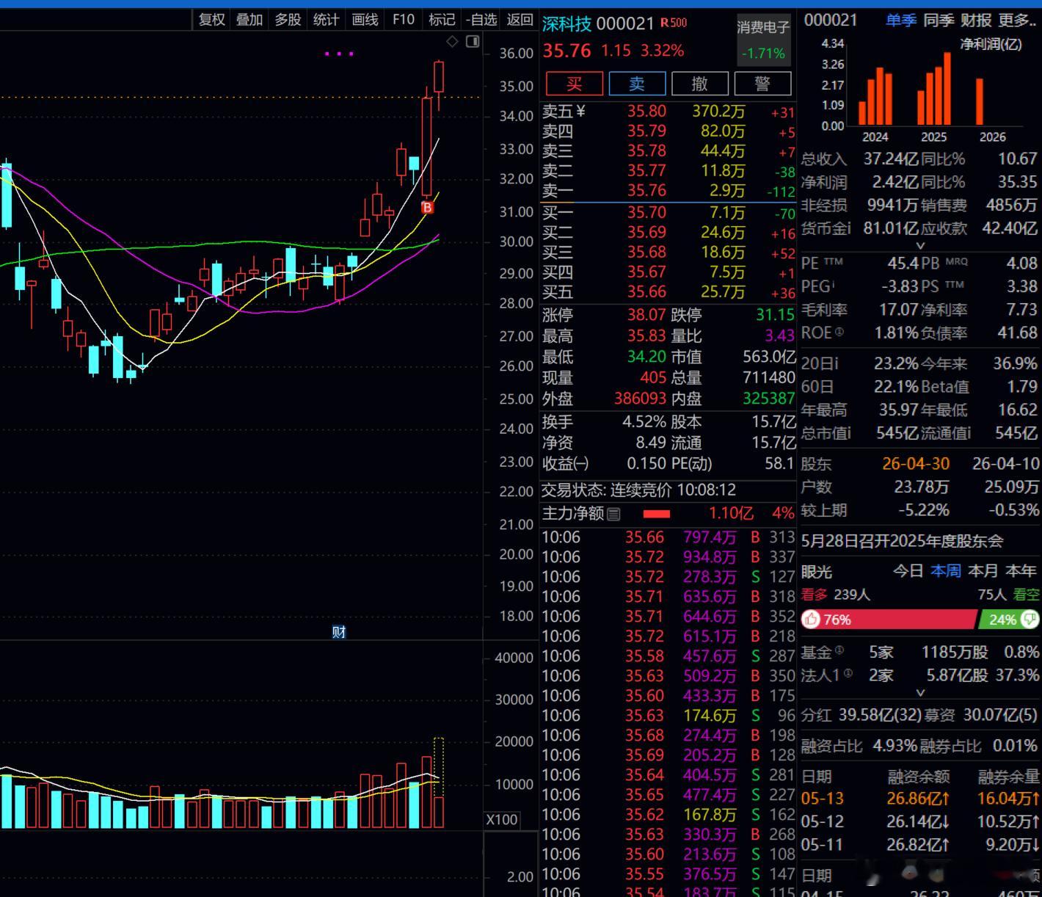Screen dimensions: 1042x897
Task: Click the 05-12 margin balance row
Action: point(920,821)
